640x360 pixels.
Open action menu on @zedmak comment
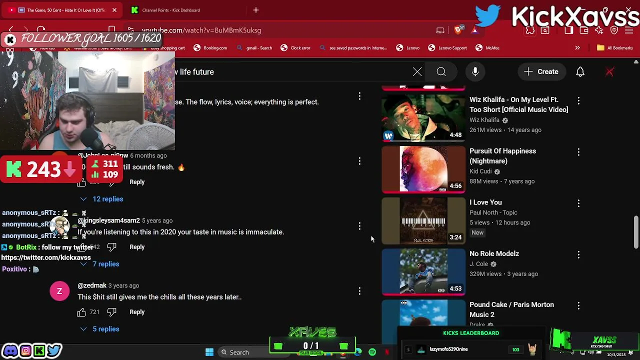(x=359, y=291)
